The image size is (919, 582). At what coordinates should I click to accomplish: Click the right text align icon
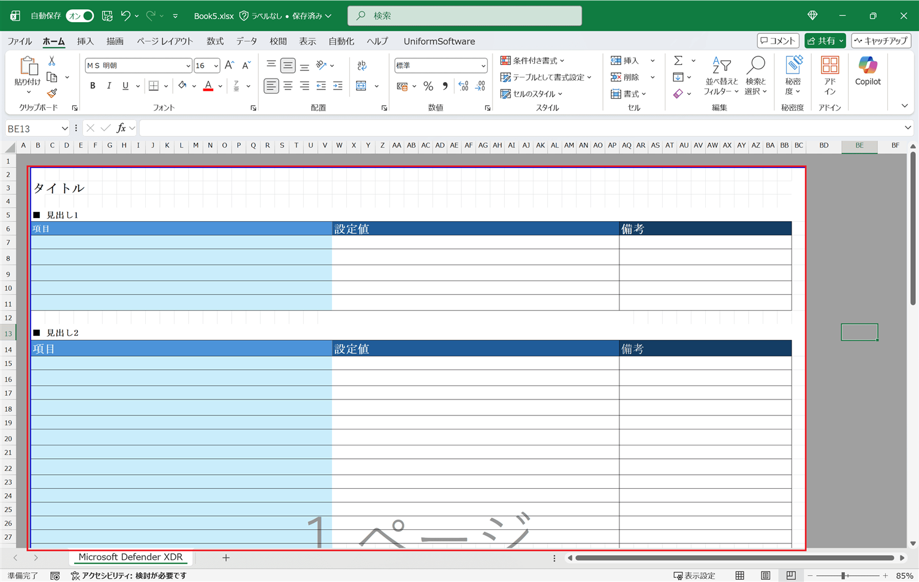pyautogui.click(x=304, y=86)
